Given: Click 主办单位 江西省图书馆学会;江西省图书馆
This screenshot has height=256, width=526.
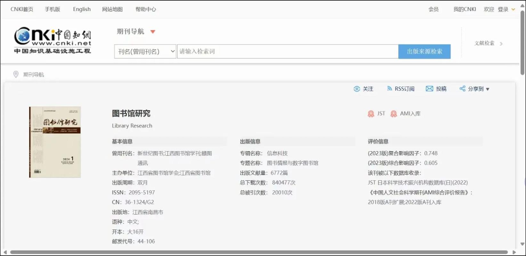Looking at the screenshot, I should coord(174,173).
